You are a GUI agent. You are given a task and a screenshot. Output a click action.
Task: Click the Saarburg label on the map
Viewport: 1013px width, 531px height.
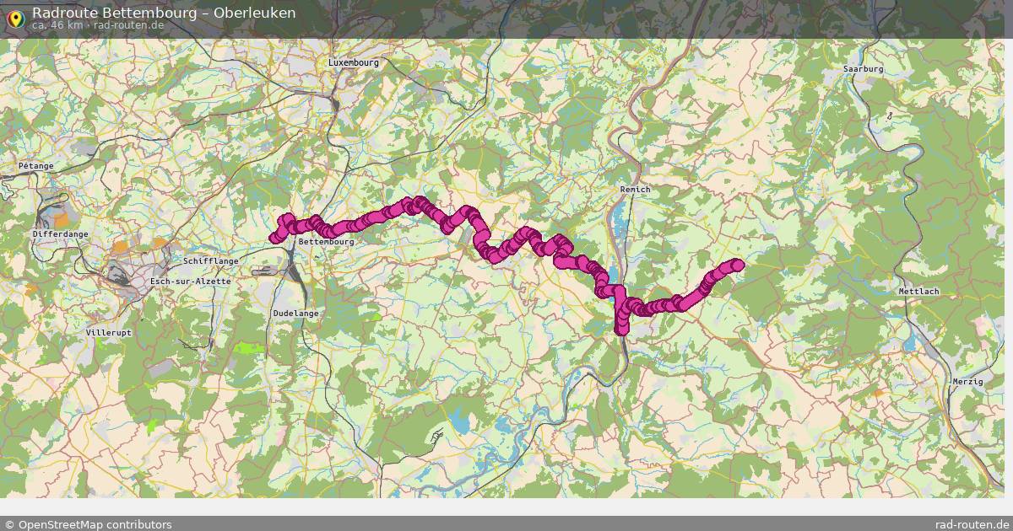click(x=864, y=68)
